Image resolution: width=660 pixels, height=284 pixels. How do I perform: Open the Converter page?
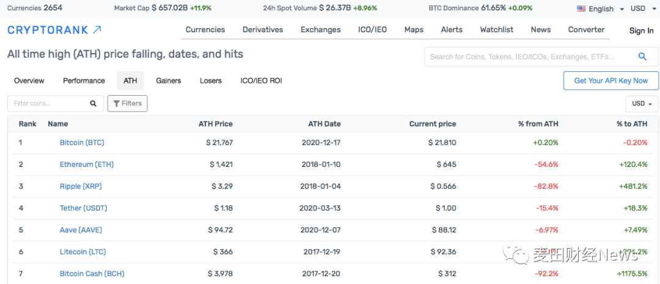click(586, 30)
